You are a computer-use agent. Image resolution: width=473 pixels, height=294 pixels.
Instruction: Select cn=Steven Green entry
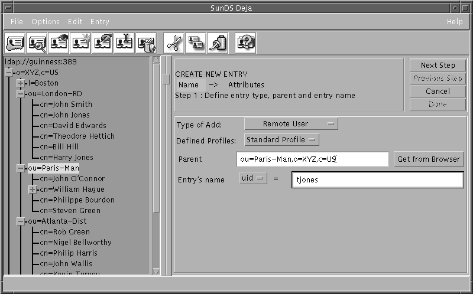[70, 210]
